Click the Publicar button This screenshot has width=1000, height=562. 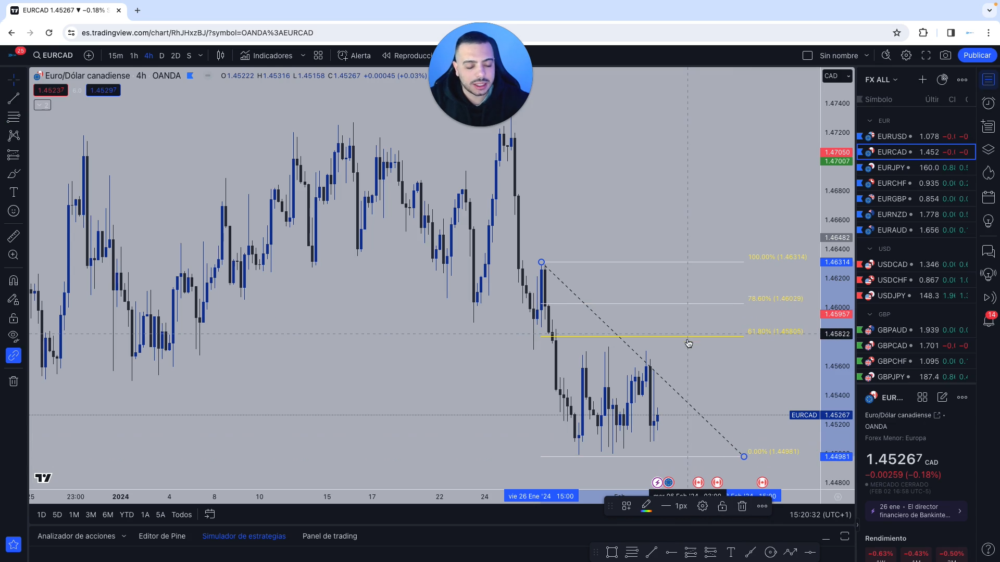(977, 55)
